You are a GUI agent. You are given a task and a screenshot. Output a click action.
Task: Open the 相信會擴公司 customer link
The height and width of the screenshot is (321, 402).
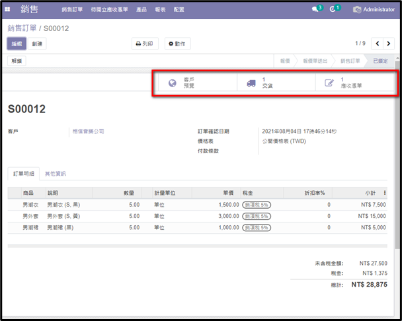coord(89,131)
